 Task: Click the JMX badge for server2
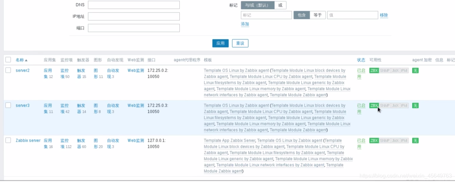[395, 70]
